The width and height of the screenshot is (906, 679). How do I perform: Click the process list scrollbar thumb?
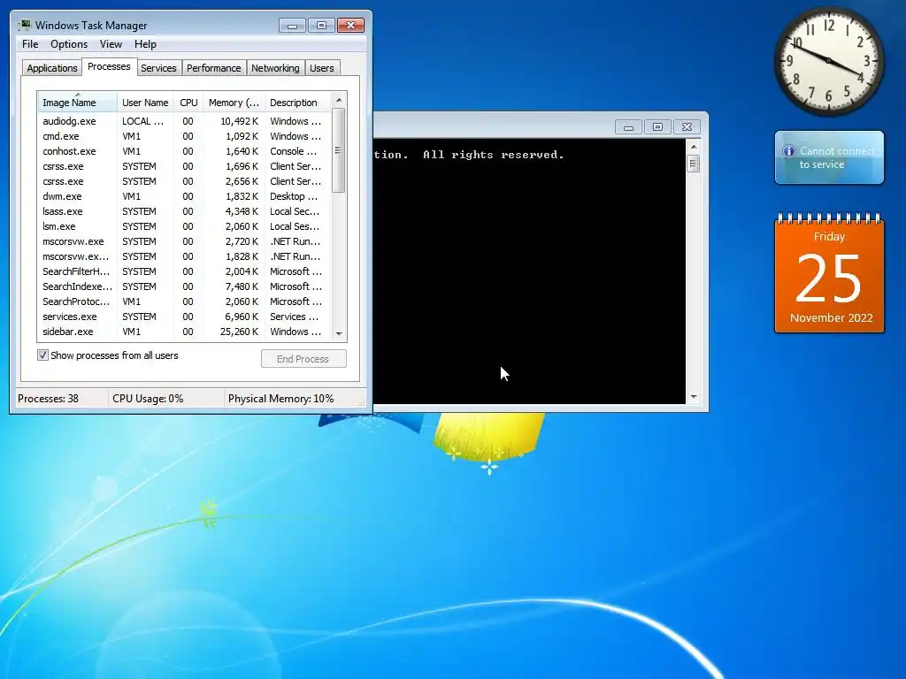(339, 150)
